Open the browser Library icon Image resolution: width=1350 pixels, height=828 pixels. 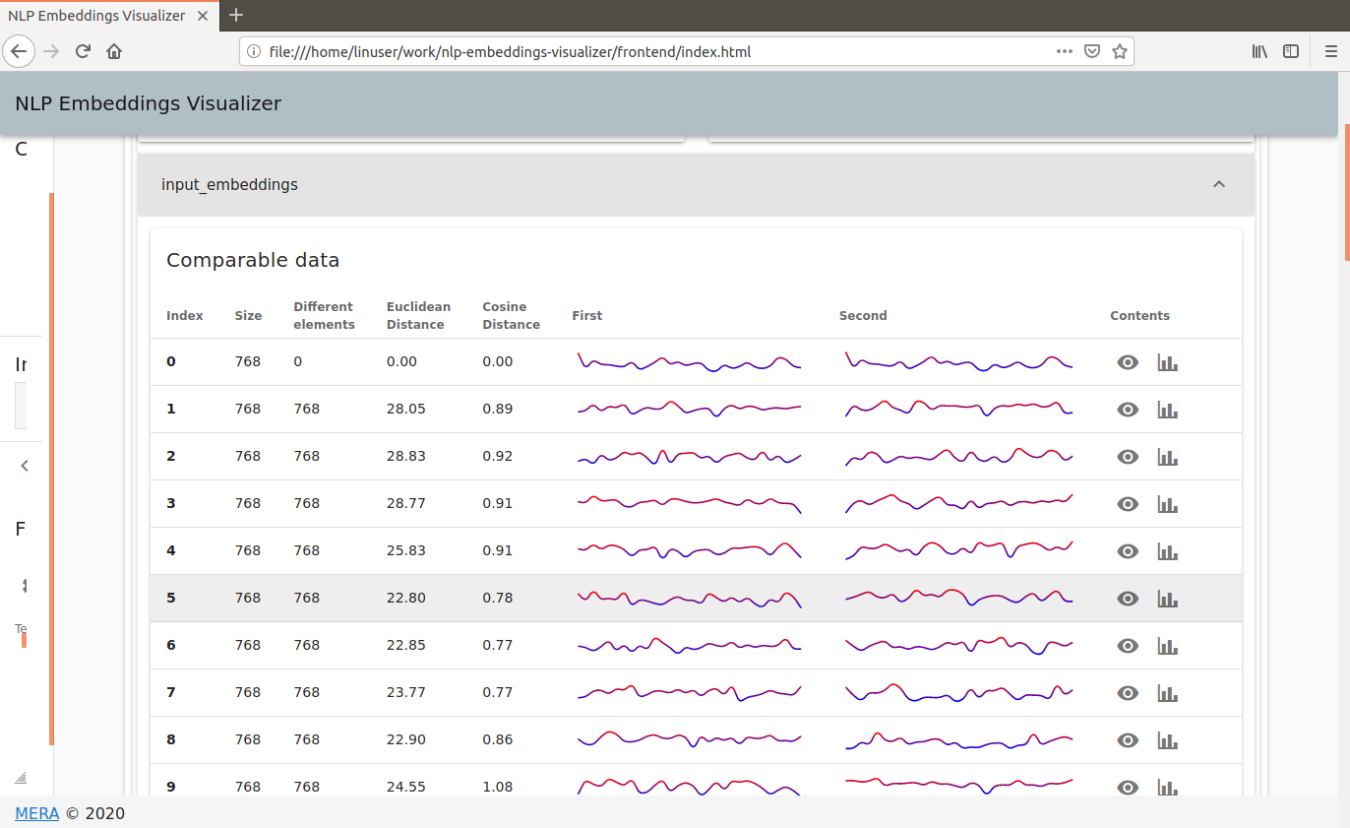click(x=1259, y=51)
